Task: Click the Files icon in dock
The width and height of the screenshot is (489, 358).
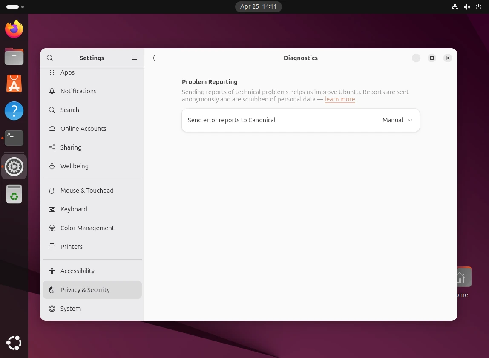Action: [x=14, y=56]
